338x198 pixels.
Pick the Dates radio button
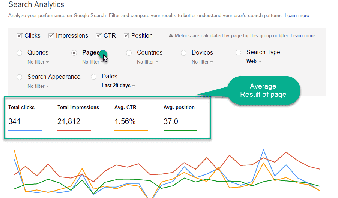coord(93,77)
